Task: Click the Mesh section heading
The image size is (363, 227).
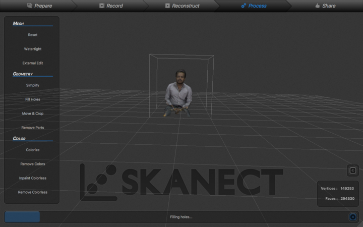Action: click(18, 23)
